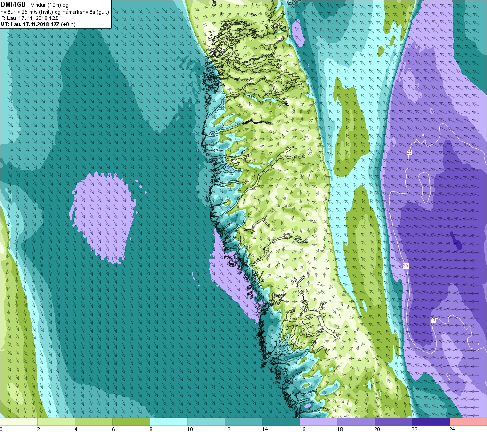Click the legend scale number '12'
This screenshot has width=487, height=432.
[227, 429]
